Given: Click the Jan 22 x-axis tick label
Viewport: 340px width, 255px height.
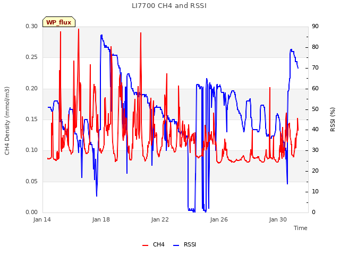Looking at the screenshot, I should 160,219.
